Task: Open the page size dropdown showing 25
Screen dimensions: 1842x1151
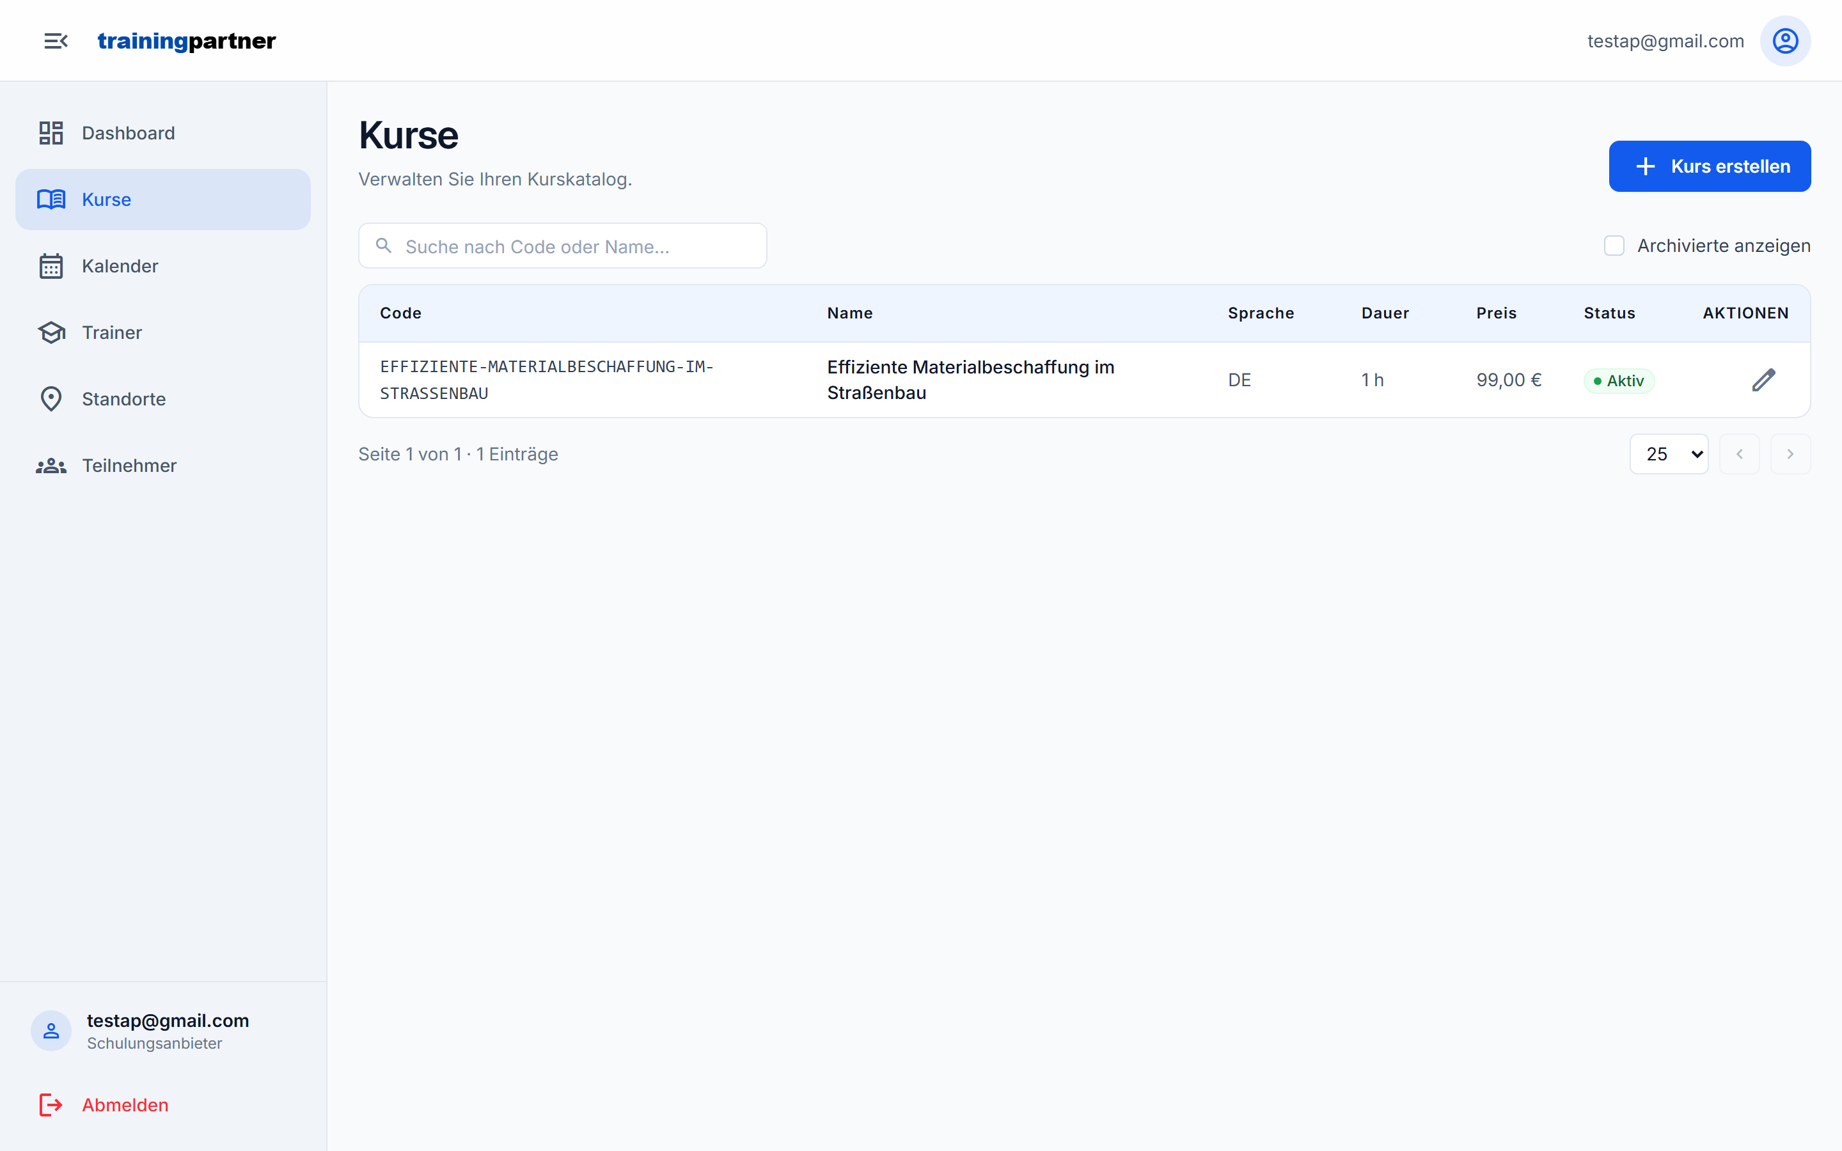Action: [1669, 455]
